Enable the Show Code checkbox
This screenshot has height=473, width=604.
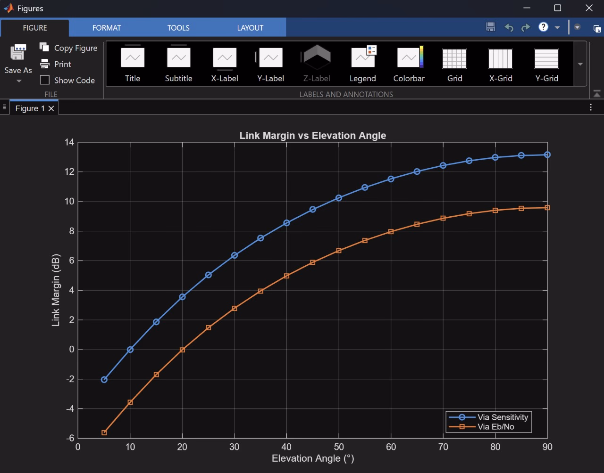coord(45,80)
